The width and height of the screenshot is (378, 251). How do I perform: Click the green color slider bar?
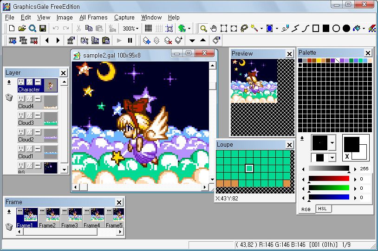[x=329, y=188]
